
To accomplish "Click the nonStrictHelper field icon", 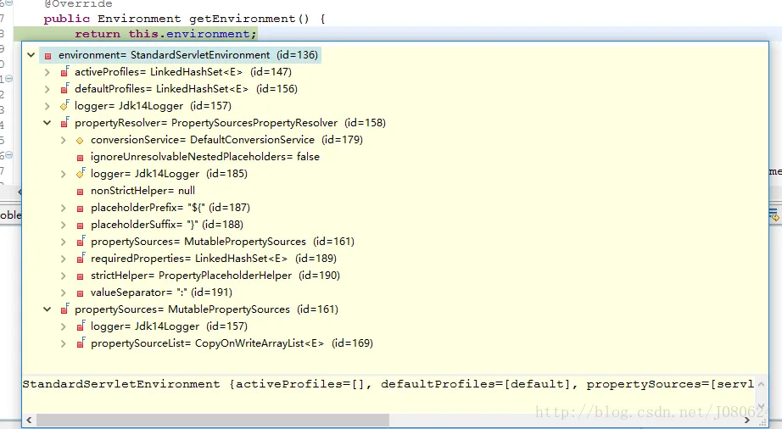I will (x=80, y=192).
